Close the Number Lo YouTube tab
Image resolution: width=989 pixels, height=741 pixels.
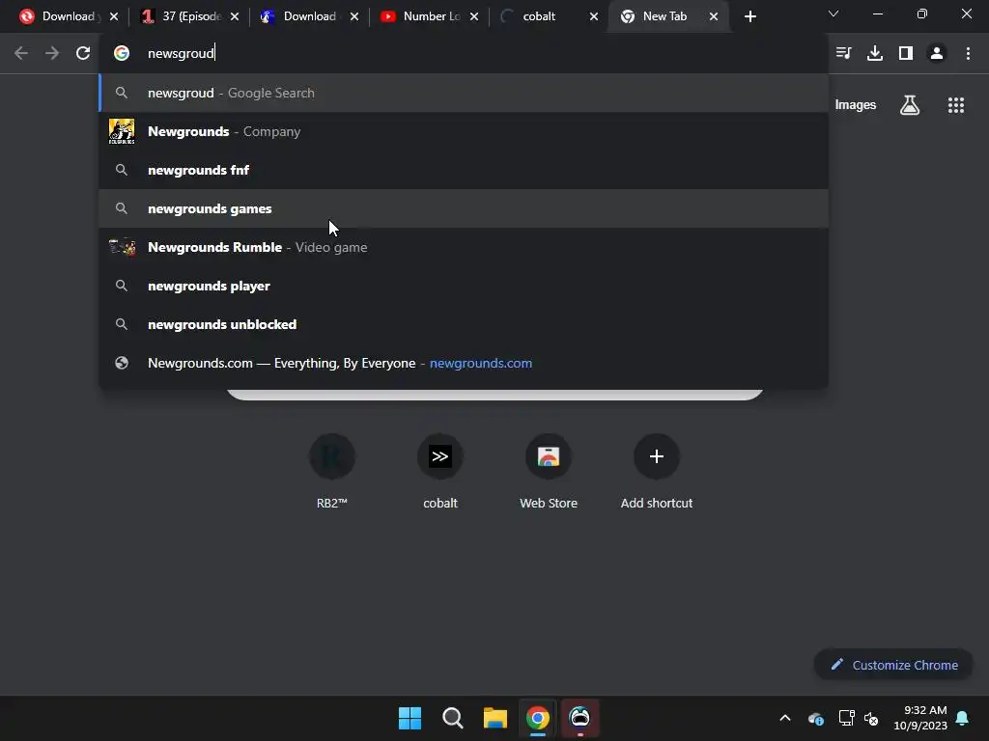[x=473, y=16]
